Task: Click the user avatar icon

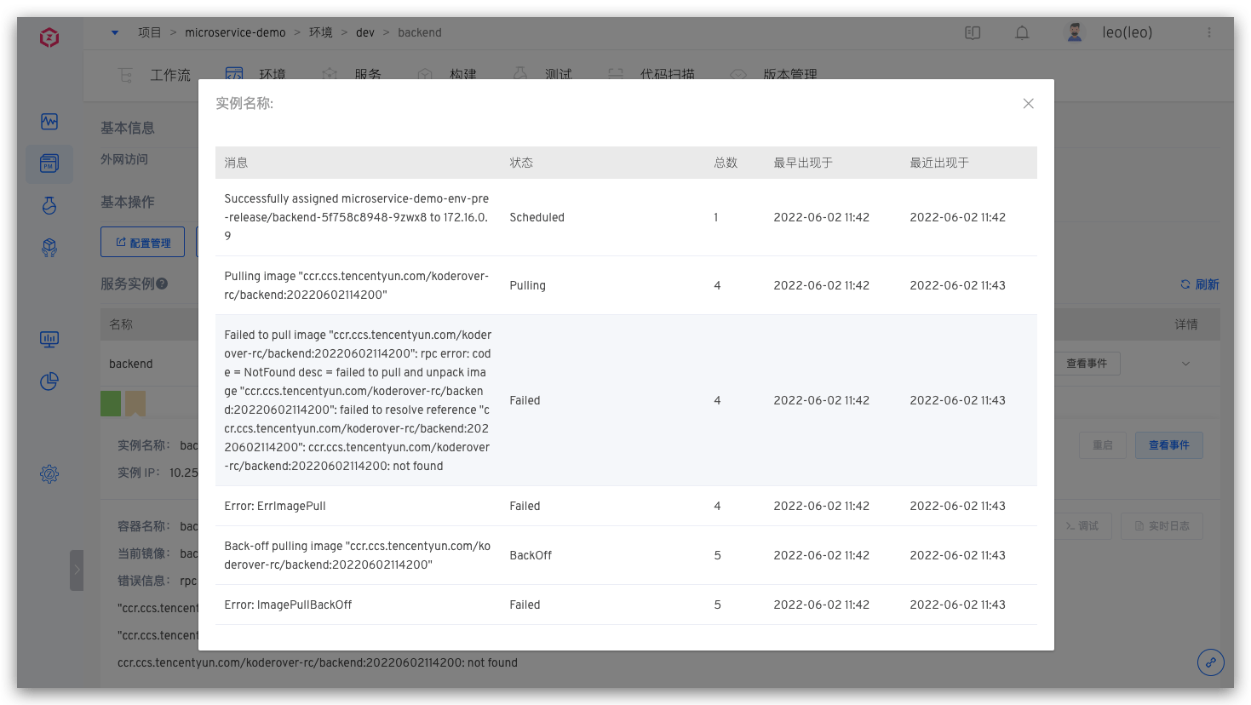Action: (x=1075, y=32)
